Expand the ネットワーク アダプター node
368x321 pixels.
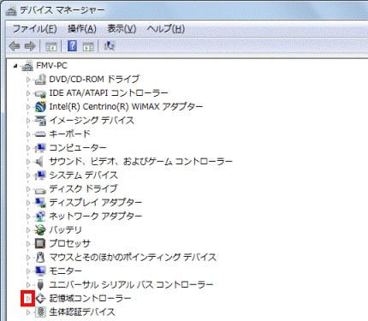28,217
